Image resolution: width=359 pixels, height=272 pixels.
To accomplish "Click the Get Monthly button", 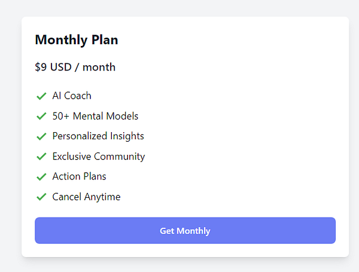I will [185, 231].
